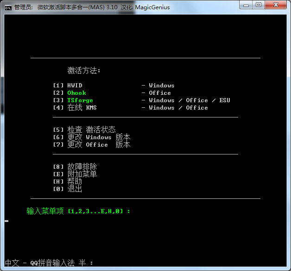This screenshot has width=291, height=271.
Task: Click the 更改 Office 版本 option
Action: (x=99, y=145)
